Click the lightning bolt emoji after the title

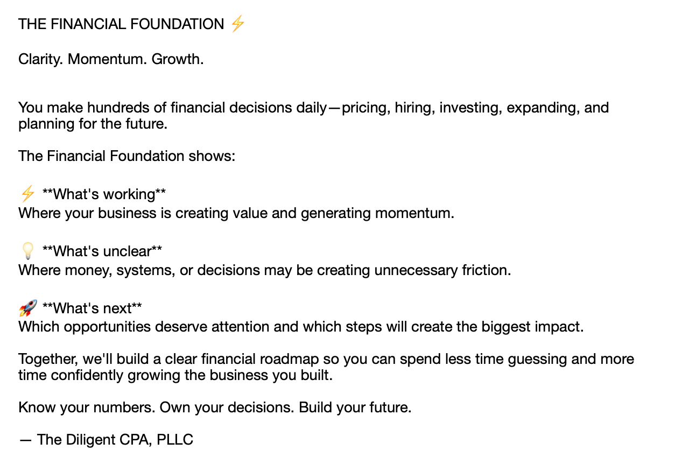pyautogui.click(x=237, y=24)
